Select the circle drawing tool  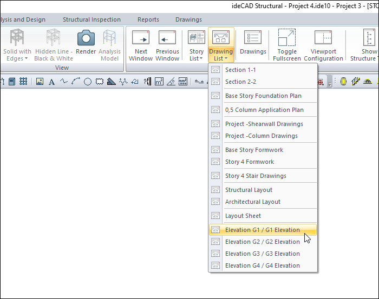[88, 82]
